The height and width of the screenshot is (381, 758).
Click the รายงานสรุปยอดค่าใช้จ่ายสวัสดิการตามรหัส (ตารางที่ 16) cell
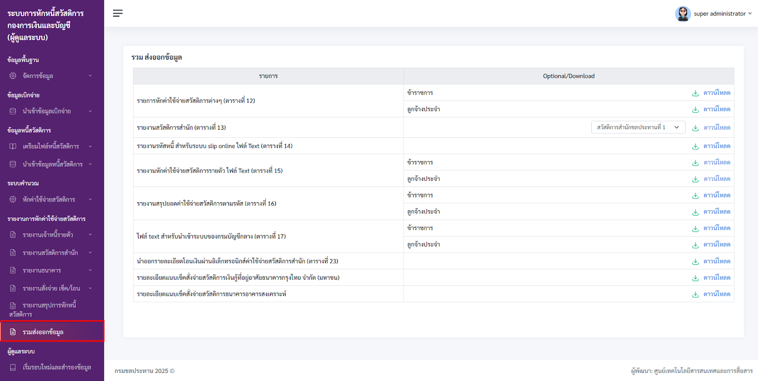[268, 204]
